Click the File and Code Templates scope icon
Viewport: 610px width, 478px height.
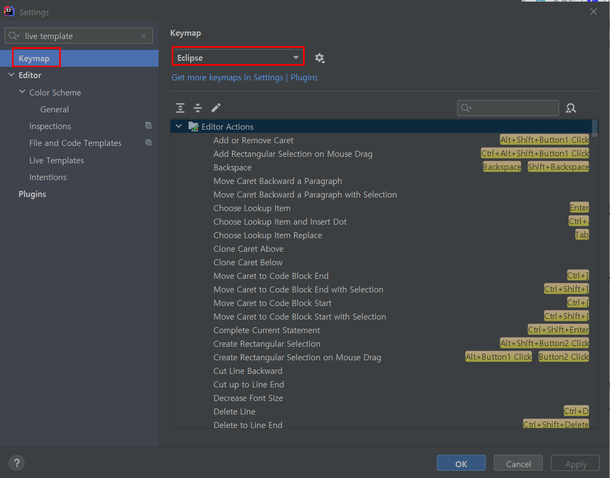click(149, 143)
